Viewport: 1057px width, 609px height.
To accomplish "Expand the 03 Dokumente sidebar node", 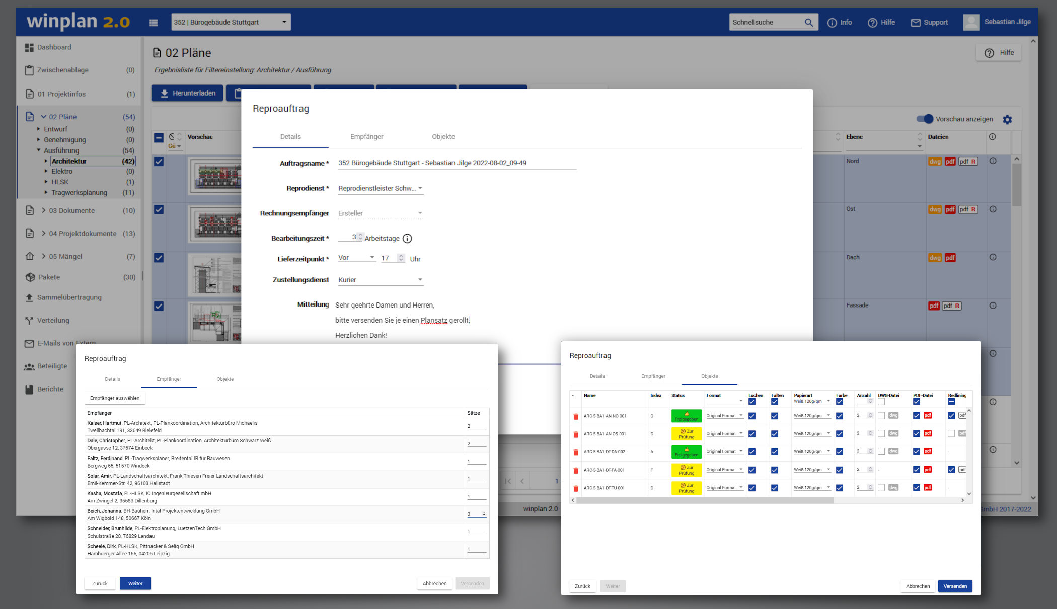I will coord(44,210).
